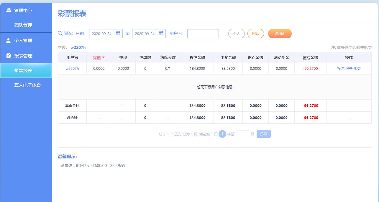Image resolution: width=379 pixels, height=202 pixels.
Task: Select the 个人 filter option
Action: (x=237, y=34)
